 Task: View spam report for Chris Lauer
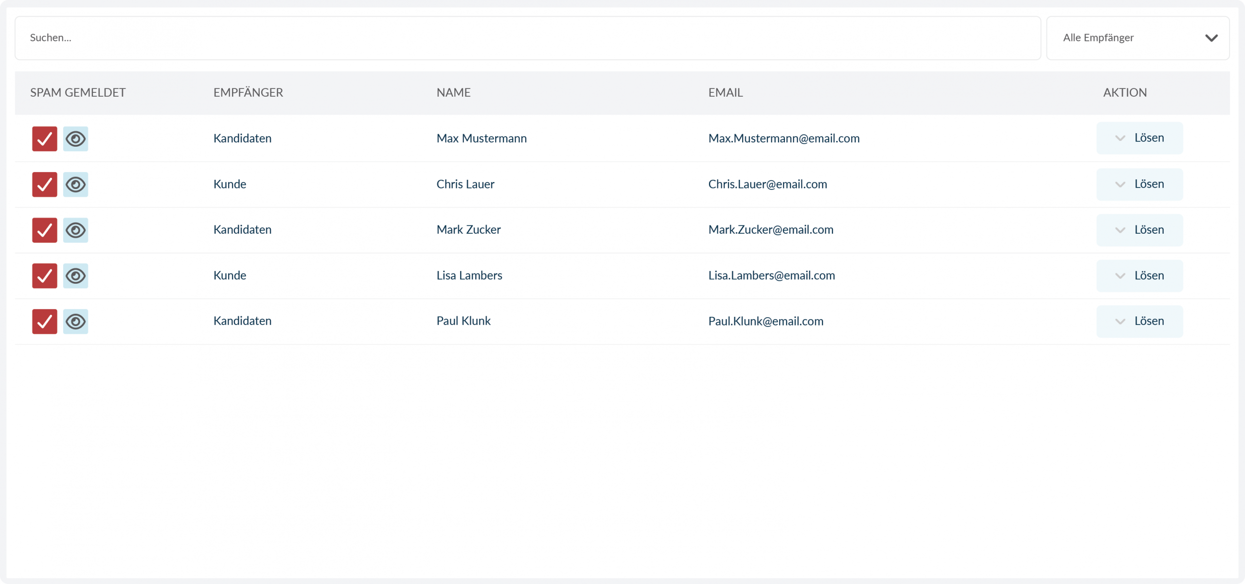(x=75, y=185)
